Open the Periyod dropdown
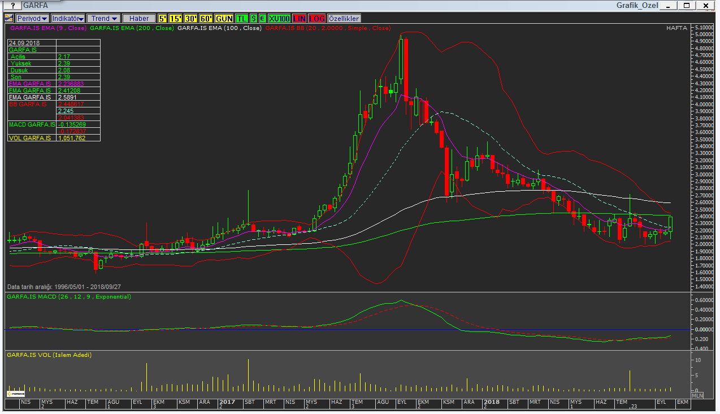Screen dimensions: 720x414 coord(32,19)
